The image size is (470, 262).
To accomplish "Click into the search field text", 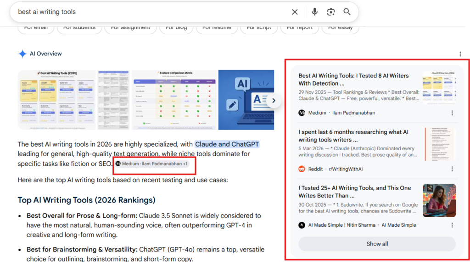I will pyautogui.click(x=47, y=12).
